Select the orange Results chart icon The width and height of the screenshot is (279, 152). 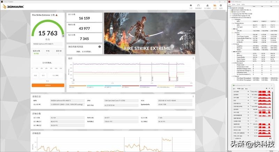tap(215, 6)
